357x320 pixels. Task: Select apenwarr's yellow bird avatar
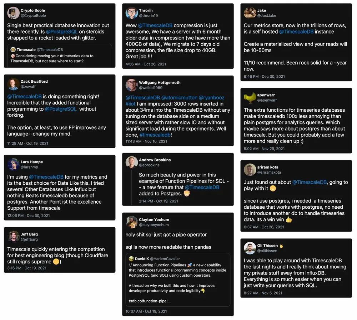click(250, 98)
